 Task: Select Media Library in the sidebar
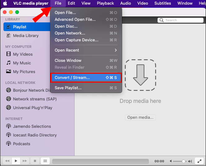(27, 35)
